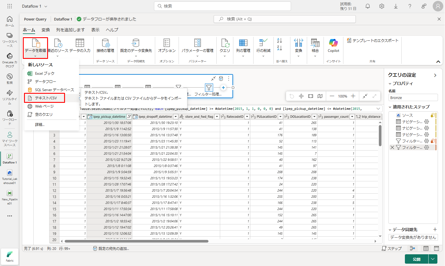Go to Home in left sidebar
Screen dimensions: 445x266
[10, 21]
